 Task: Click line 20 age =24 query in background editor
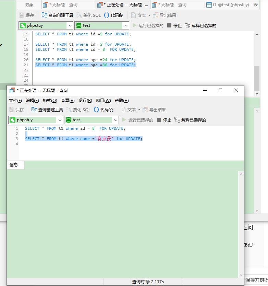85,60
